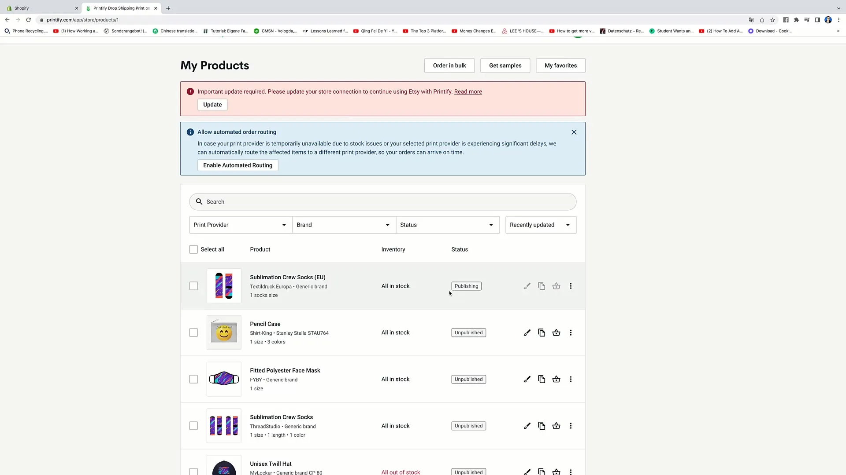Click the duplicate icon for Sublimation Crew Socks
The width and height of the screenshot is (846, 475).
[542, 426]
